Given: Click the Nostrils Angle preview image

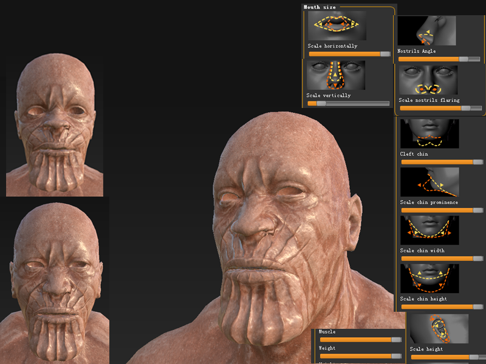Looking at the screenshot, I should click(426, 31).
